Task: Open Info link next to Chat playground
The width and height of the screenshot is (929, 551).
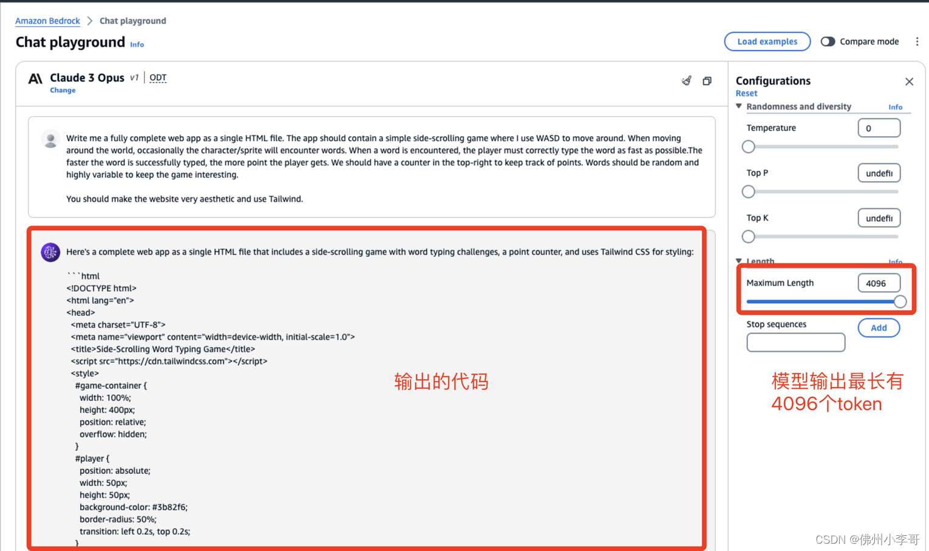Action: click(137, 44)
